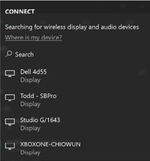The width and height of the screenshot is (150, 161).
Task: Click the Studio G/1643 monitor icon
Action: [10, 122]
